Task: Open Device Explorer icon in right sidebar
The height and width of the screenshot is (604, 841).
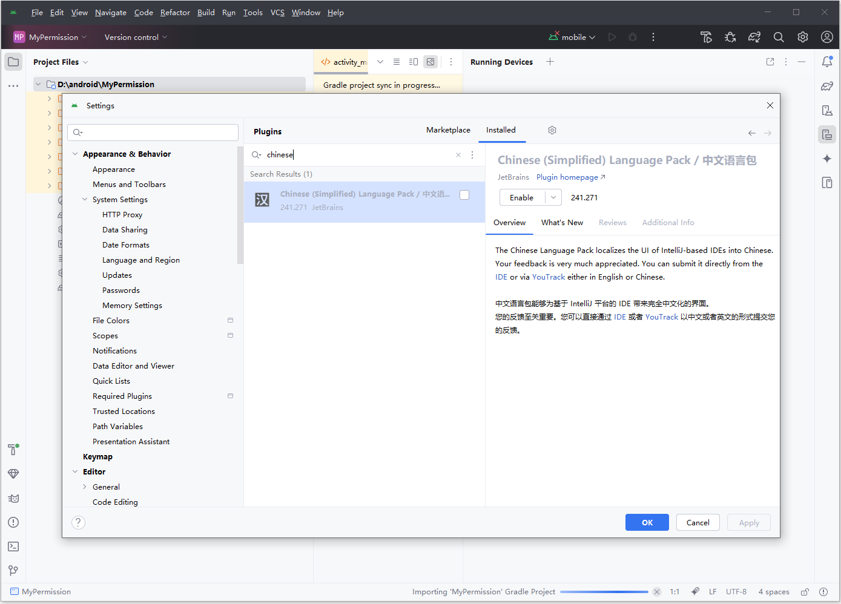Action: [x=827, y=183]
